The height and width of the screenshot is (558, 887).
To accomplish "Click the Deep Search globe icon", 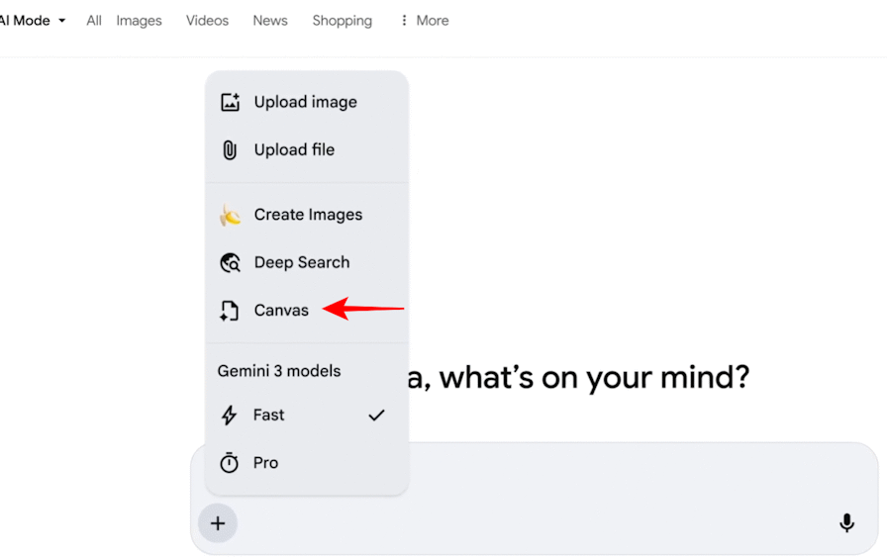I will click(230, 263).
